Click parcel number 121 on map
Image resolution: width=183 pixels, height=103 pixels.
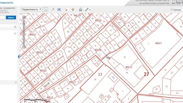[x=177, y=93]
